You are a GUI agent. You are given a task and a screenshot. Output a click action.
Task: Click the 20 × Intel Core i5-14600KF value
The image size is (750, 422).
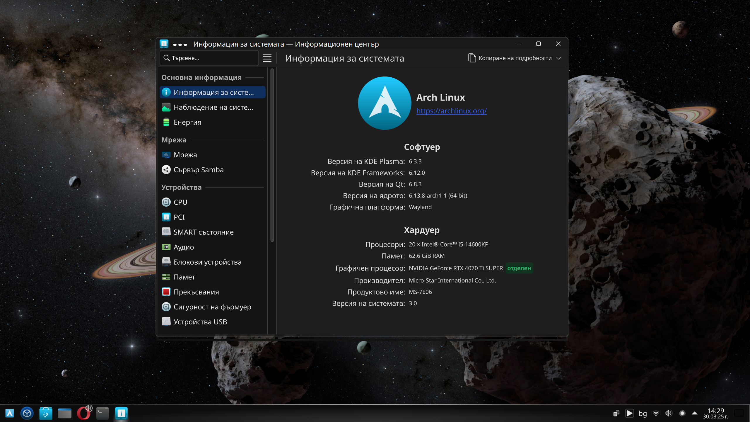tap(448, 244)
